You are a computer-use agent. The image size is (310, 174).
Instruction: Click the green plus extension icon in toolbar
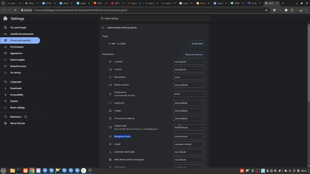pyautogui.click(x=286, y=10)
